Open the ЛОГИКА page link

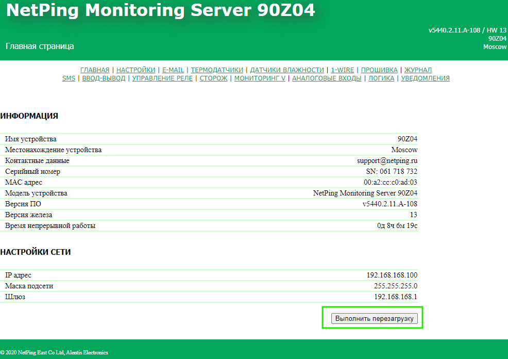[381, 78]
